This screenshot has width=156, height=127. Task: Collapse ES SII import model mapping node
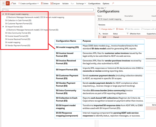(x=3, y=14)
